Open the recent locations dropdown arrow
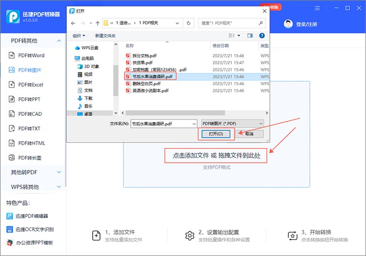Image resolution: width=366 pixels, height=256 pixels. click(91, 23)
